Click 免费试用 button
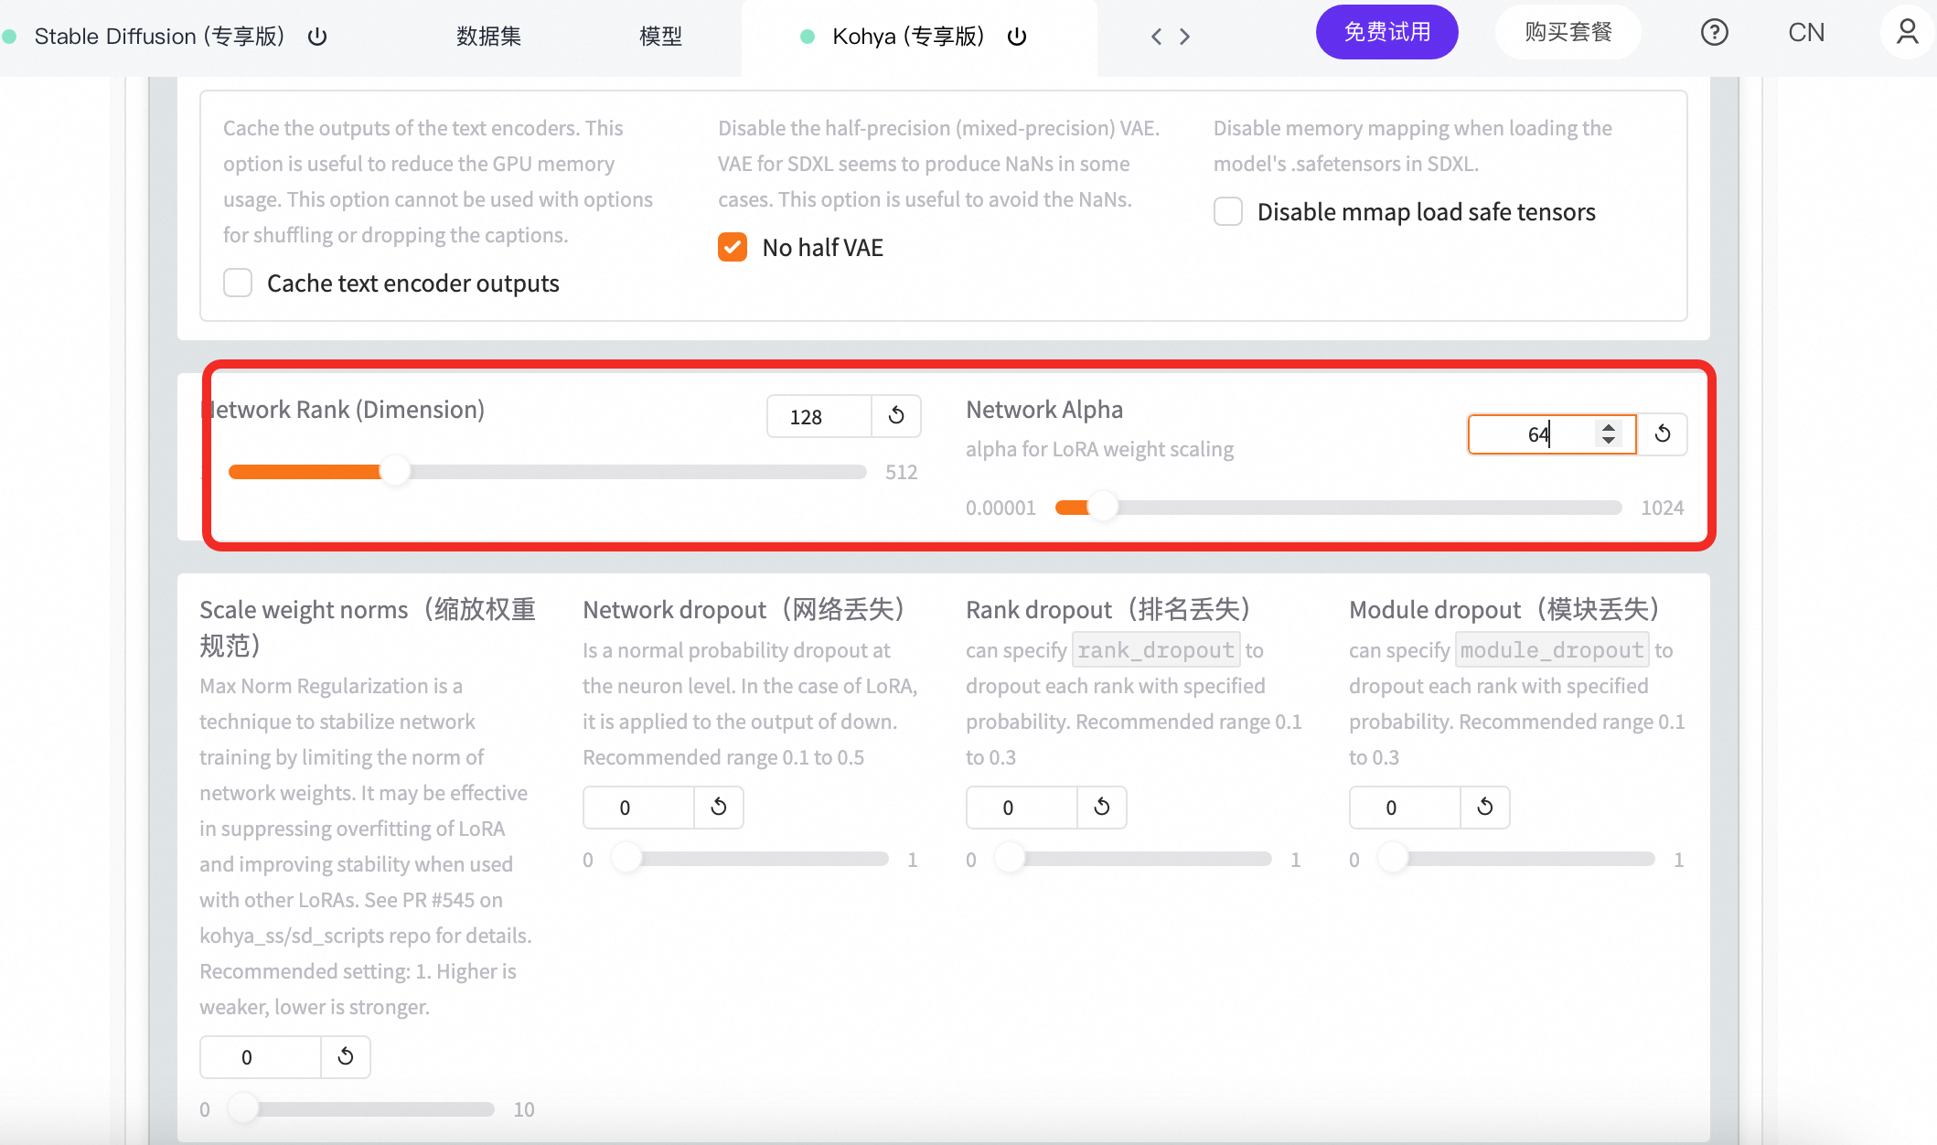The height and width of the screenshot is (1145, 1937). (x=1386, y=33)
